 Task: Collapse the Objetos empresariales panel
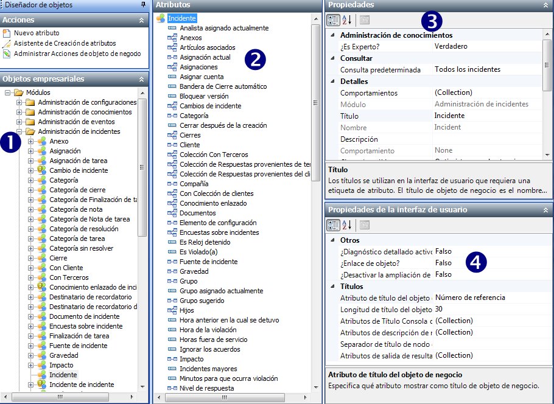coord(141,79)
